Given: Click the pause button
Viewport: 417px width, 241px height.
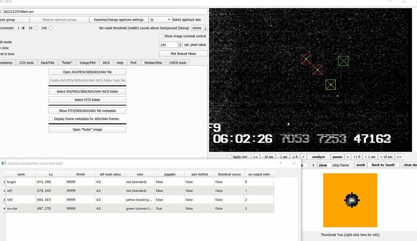Looking at the screenshot, I should pyautogui.click(x=337, y=157).
